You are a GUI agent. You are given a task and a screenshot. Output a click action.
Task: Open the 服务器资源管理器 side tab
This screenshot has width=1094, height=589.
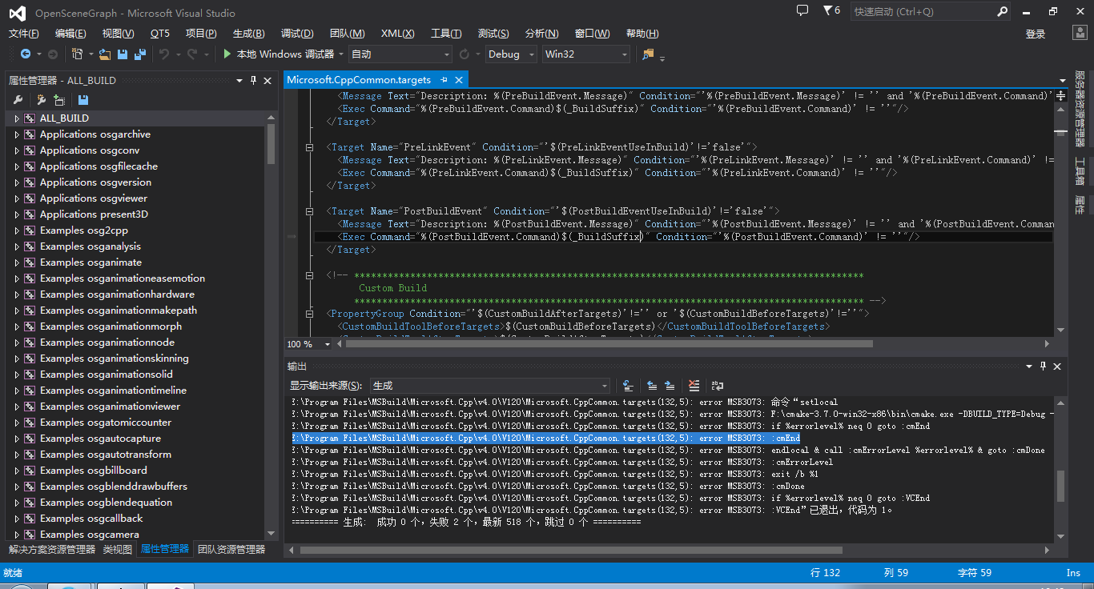(x=1080, y=110)
